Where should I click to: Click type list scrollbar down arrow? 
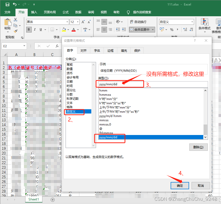point(206,137)
